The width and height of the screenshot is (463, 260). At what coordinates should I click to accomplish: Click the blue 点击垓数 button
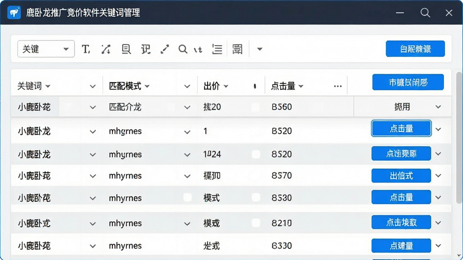[401, 222]
